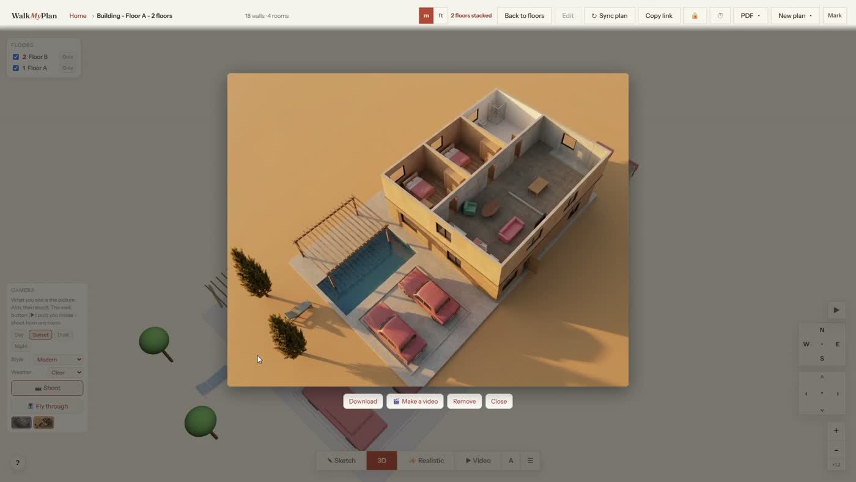Switch to Video mode tab
The image size is (856, 482).
coord(478,461)
